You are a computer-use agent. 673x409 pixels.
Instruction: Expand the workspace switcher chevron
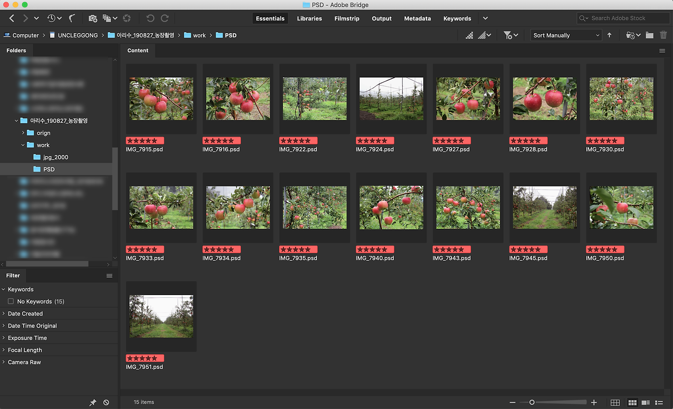(x=485, y=18)
